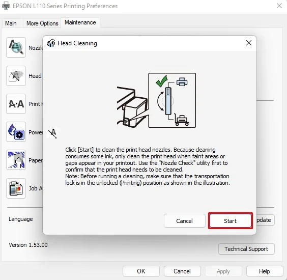
Task: Click the Head Cleaning dialog title icon
Action: [x=51, y=43]
